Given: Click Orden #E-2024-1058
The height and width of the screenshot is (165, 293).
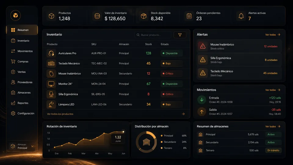Looking at the screenshot, I should point(221,102).
